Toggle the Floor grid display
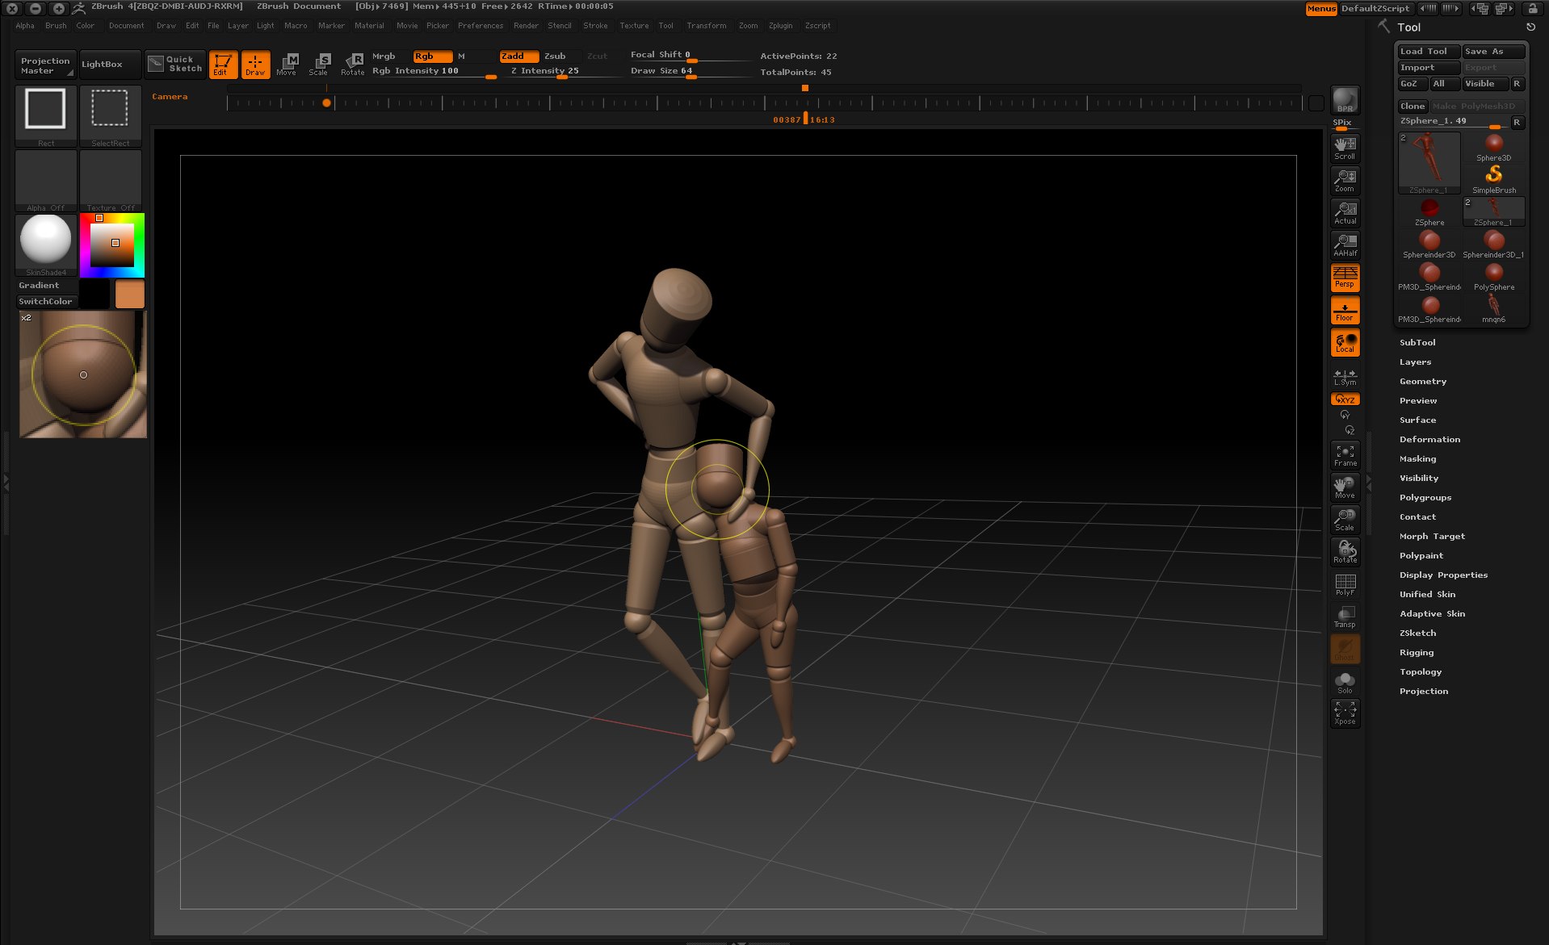Screen dimensions: 1549x945 (x=1345, y=311)
